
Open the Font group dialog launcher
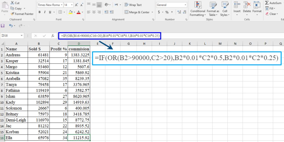click(x=83, y=19)
